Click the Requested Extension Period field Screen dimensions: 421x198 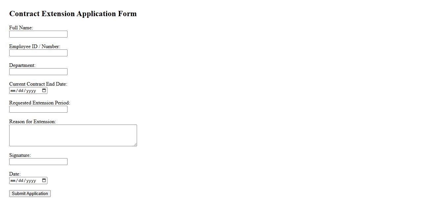point(38,109)
